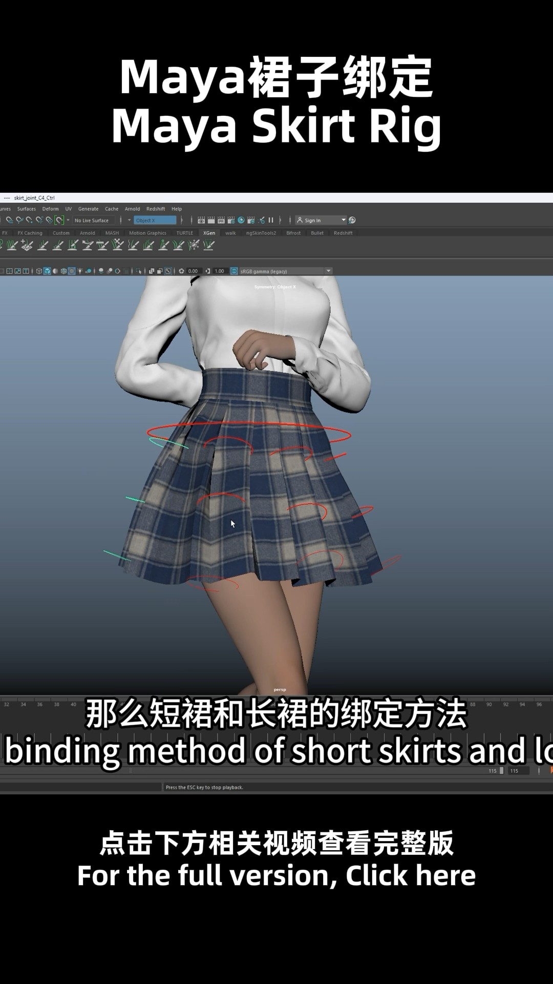Click the exposure icon beside 0.00 field
This screenshot has width=553, height=984.
[x=181, y=271]
